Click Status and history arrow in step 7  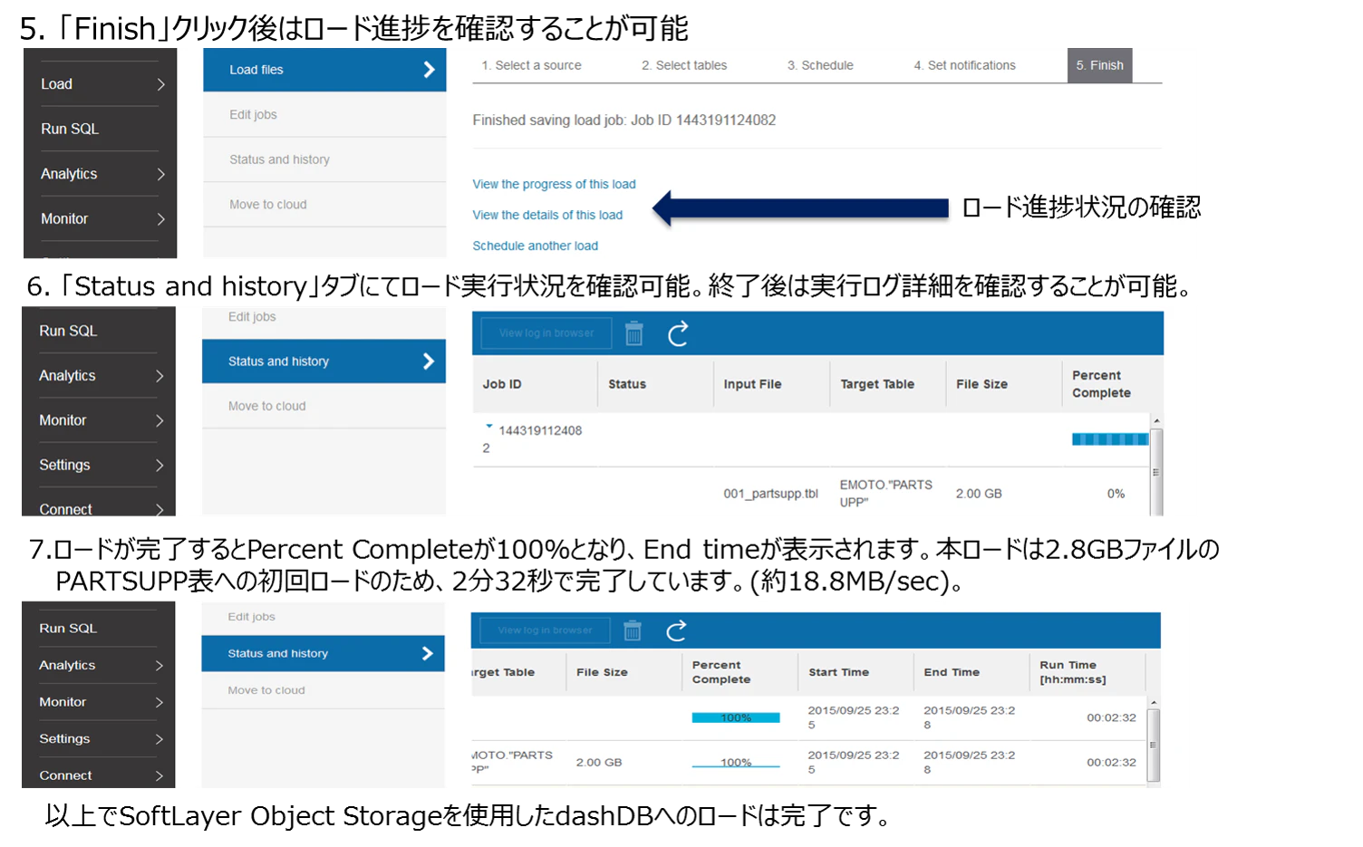coord(428,653)
